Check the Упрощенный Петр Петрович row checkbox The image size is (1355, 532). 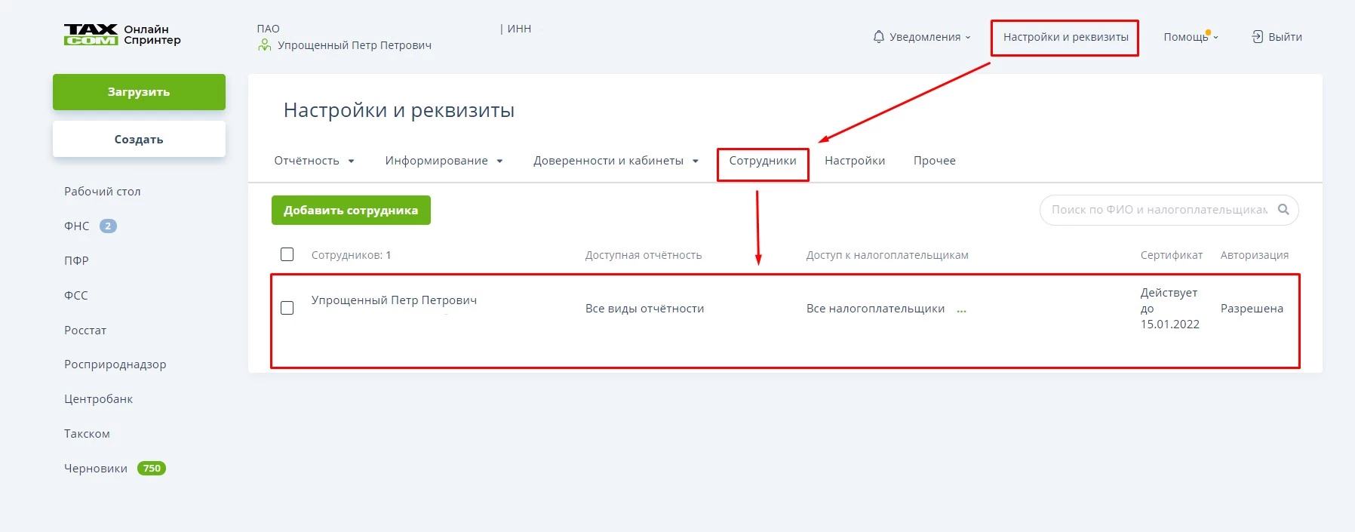287,308
